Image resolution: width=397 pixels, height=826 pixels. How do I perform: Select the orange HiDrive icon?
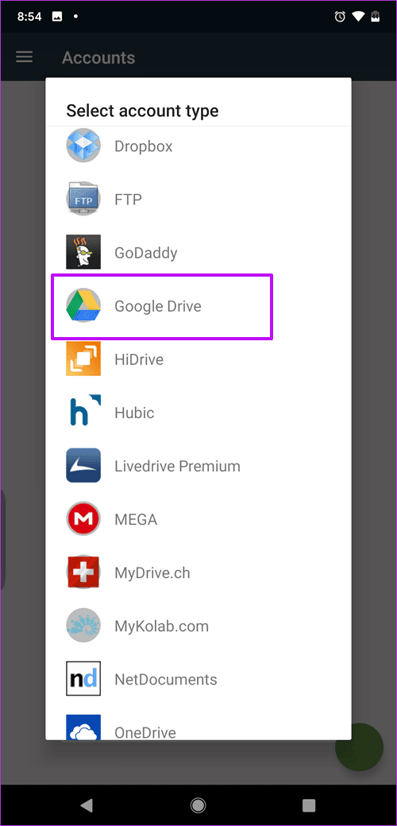coord(83,359)
